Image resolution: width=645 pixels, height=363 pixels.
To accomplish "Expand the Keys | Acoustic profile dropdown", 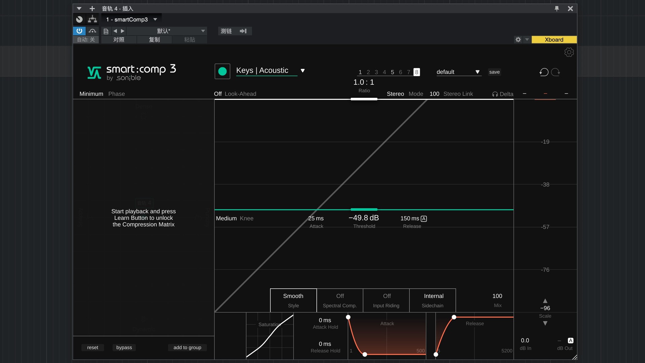I will (302, 71).
